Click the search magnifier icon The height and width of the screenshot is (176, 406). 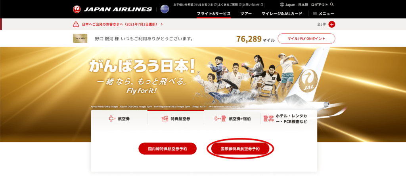[x=332, y=5]
